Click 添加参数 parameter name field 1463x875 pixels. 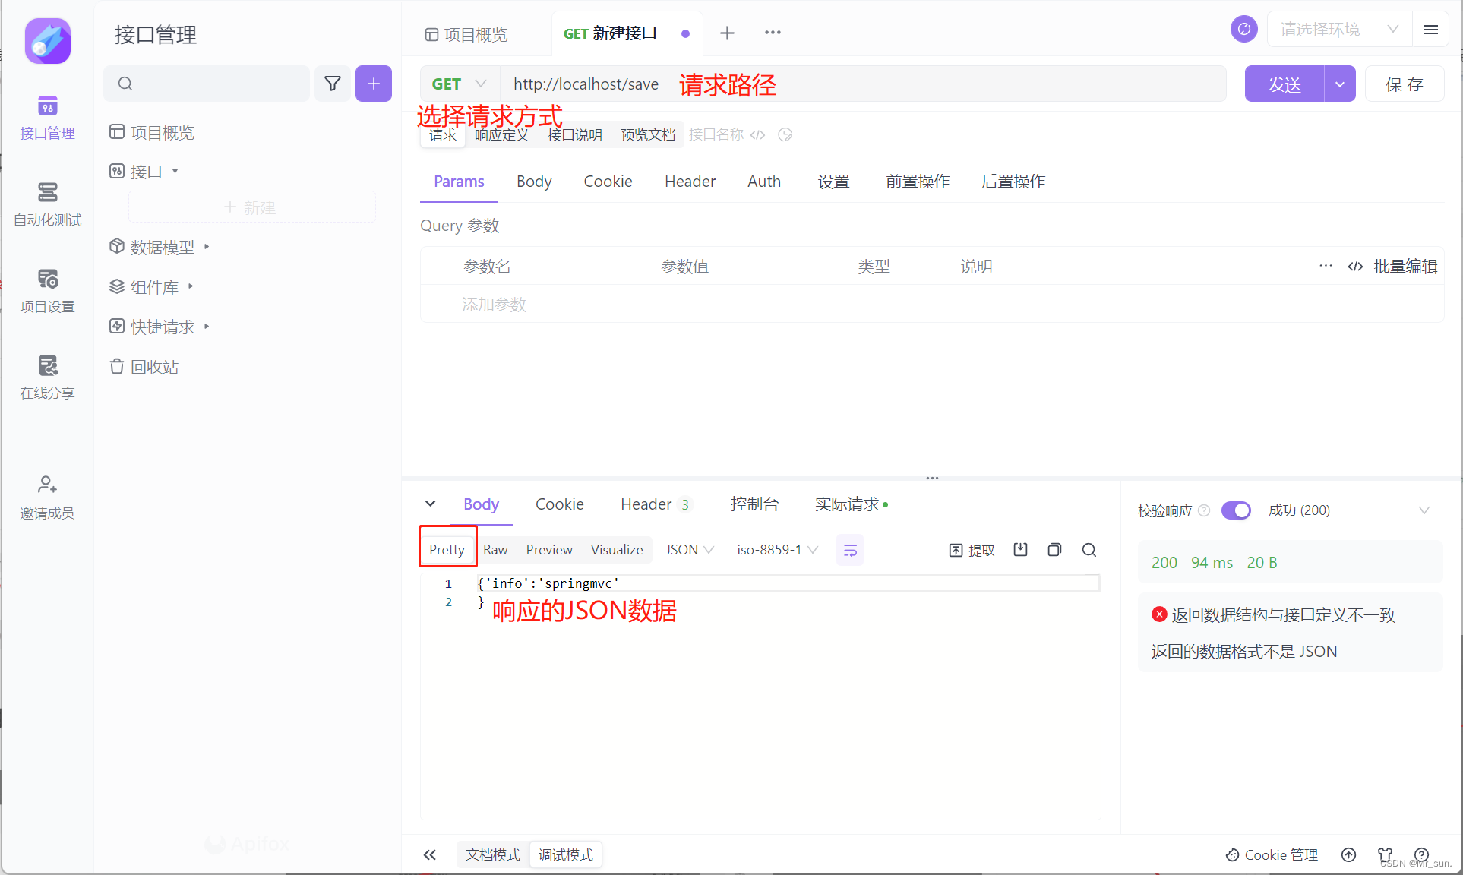(494, 305)
